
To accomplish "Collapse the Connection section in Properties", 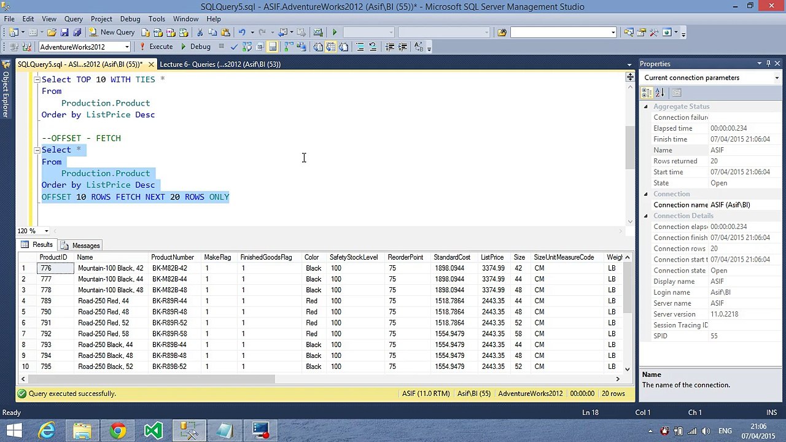I will click(x=645, y=194).
